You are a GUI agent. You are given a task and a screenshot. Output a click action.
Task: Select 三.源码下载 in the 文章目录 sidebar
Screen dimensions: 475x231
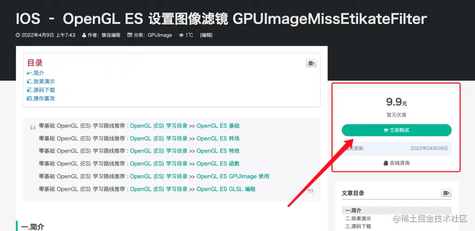pos(358,226)
